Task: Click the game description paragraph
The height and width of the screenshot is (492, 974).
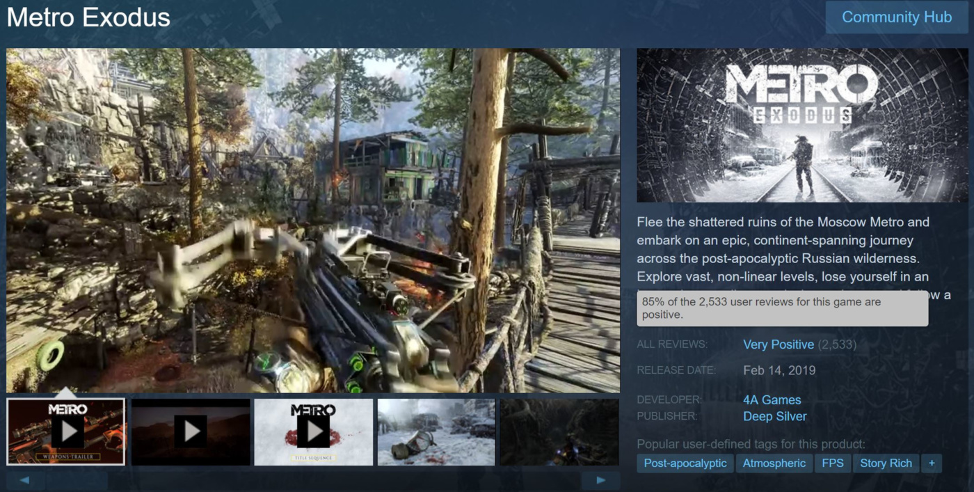Action: 793,258
